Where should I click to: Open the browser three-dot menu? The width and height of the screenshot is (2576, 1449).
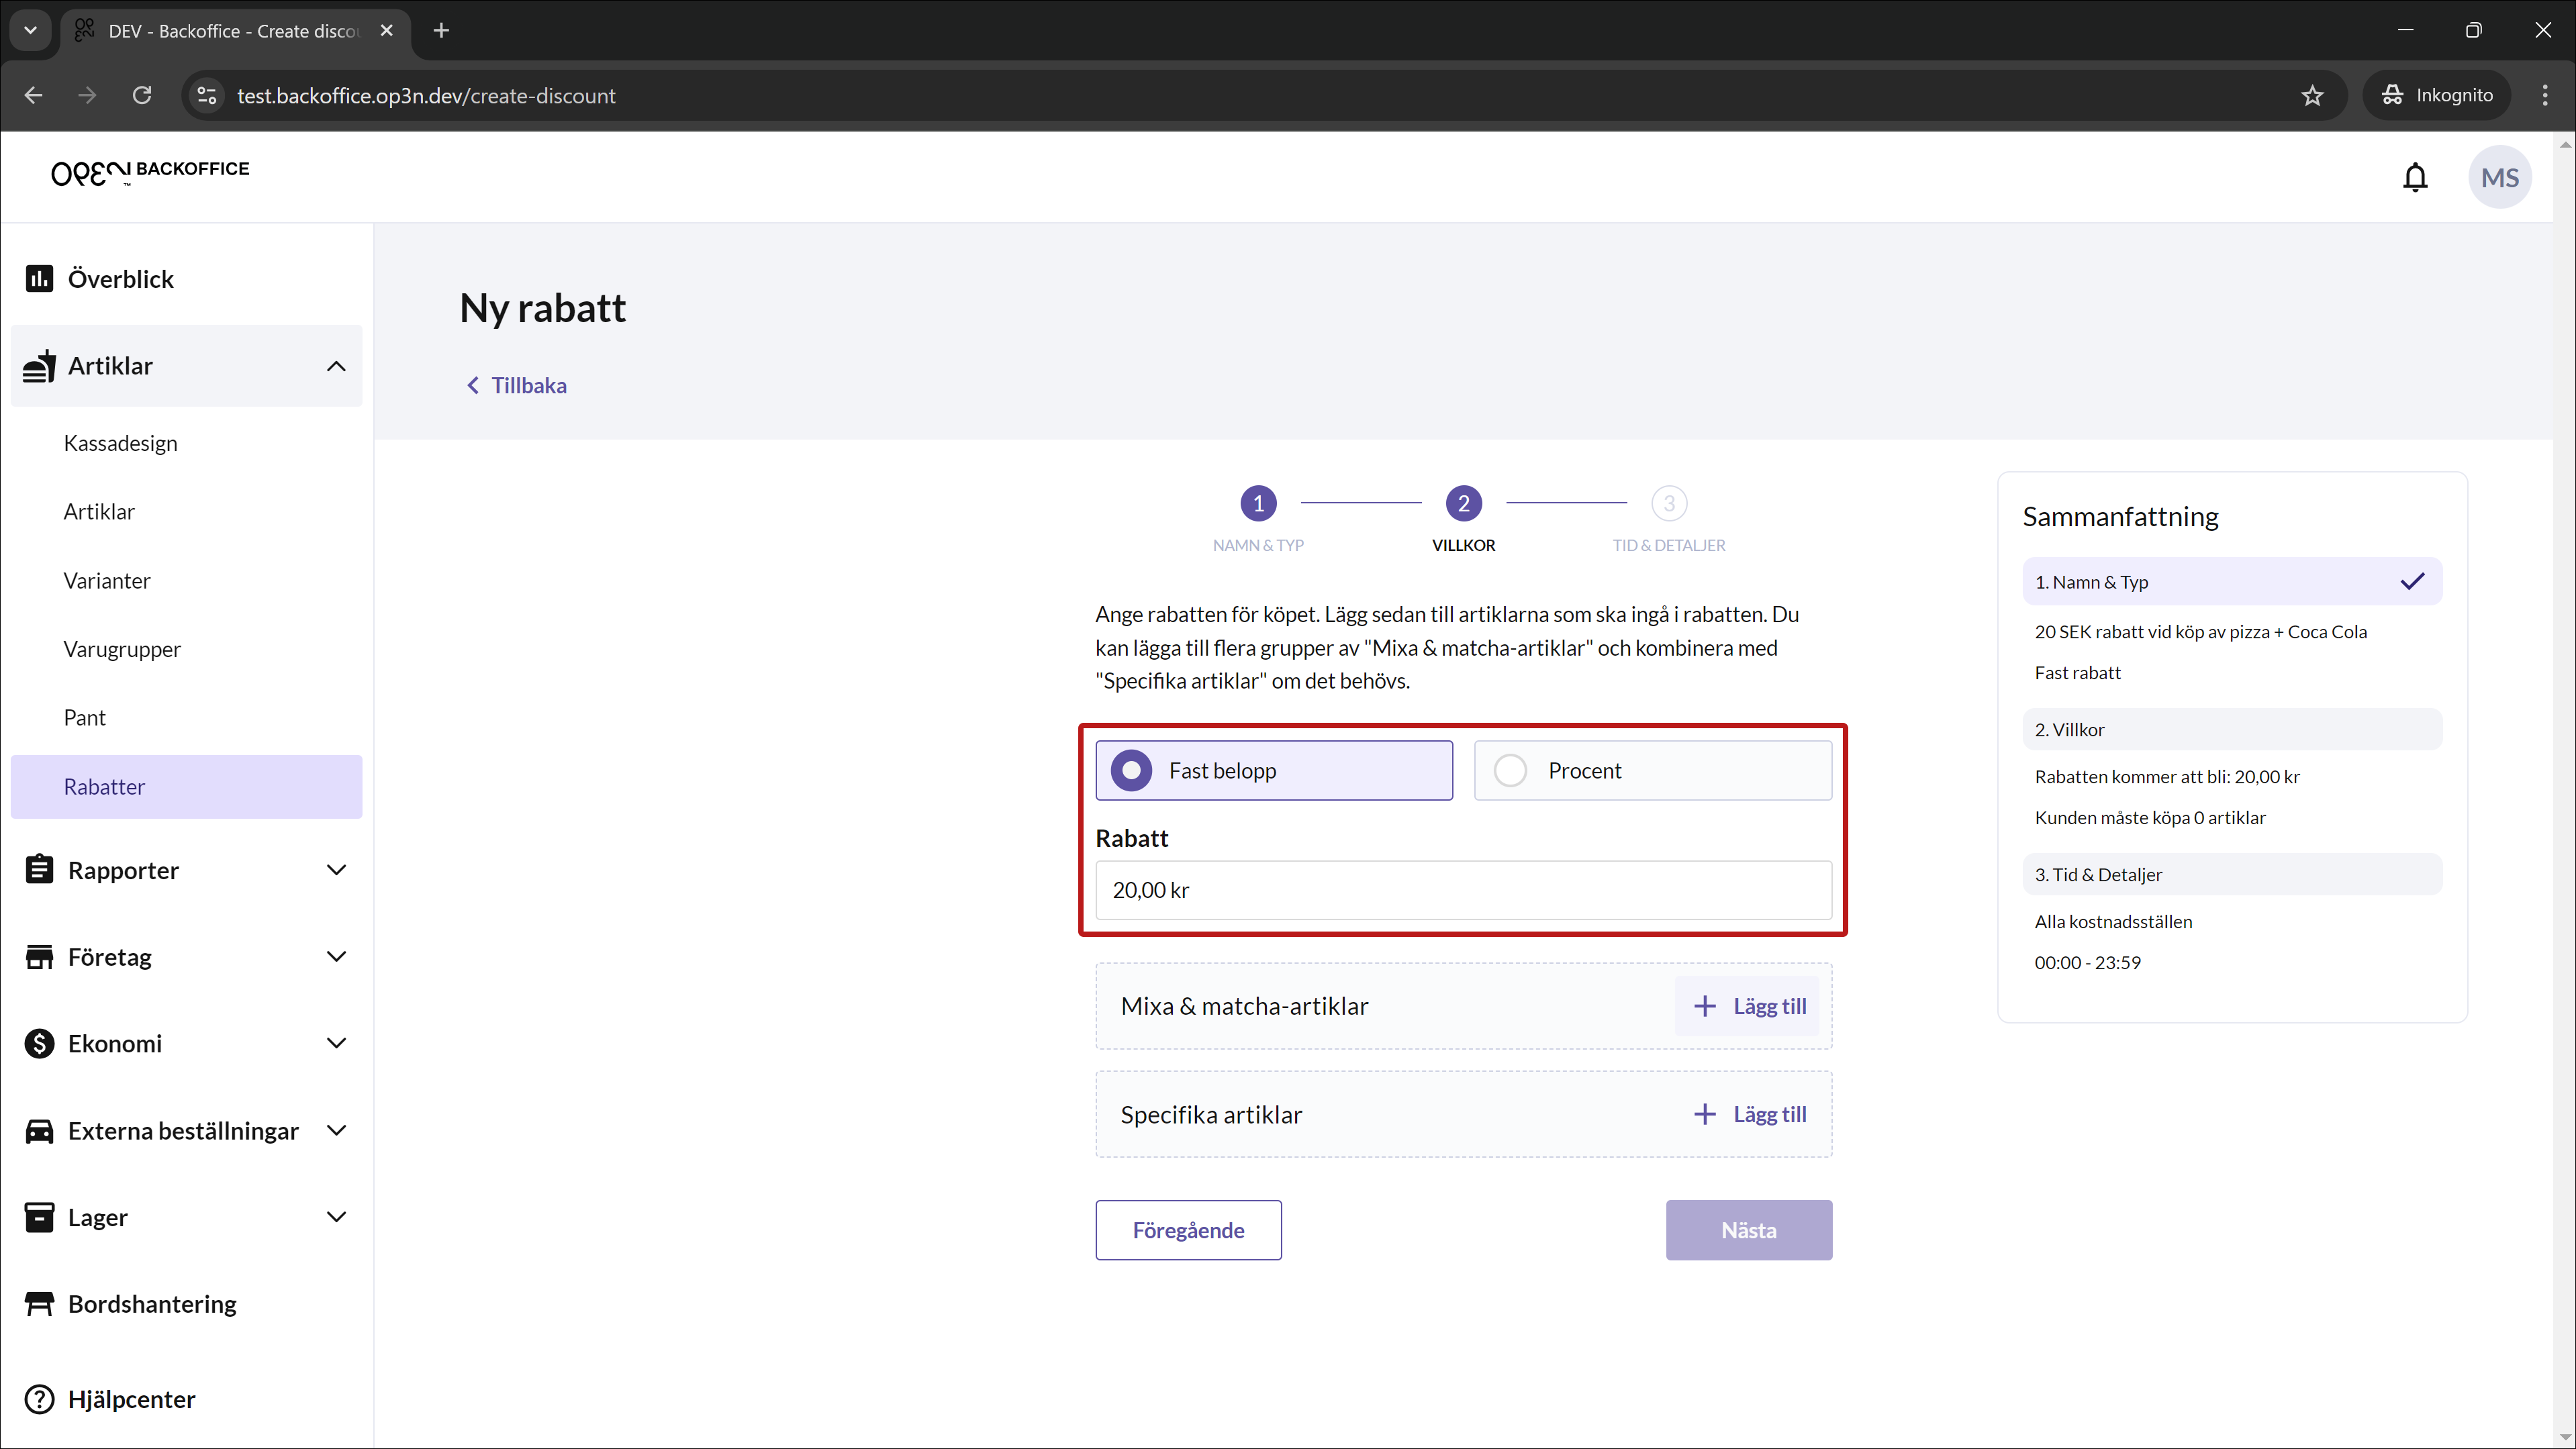(2545, 95)
